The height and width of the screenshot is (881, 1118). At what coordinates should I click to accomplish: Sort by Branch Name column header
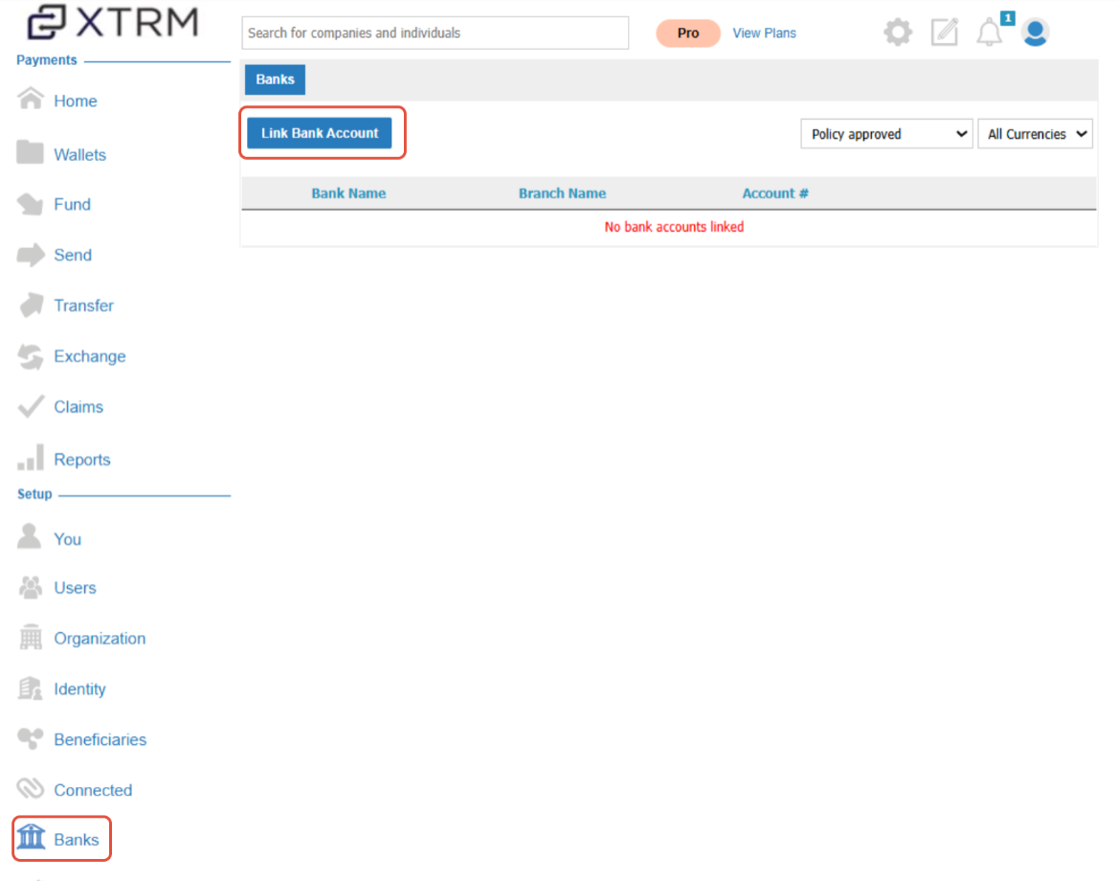pos(563,193)
